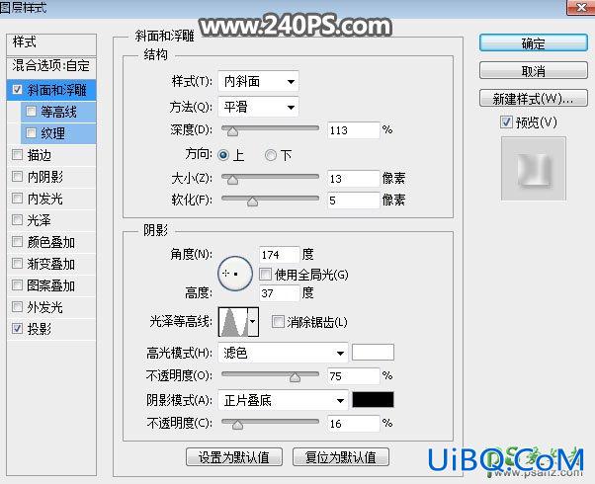Click the 软化 value field 5
595x484 pixels.
click(353, 200)
